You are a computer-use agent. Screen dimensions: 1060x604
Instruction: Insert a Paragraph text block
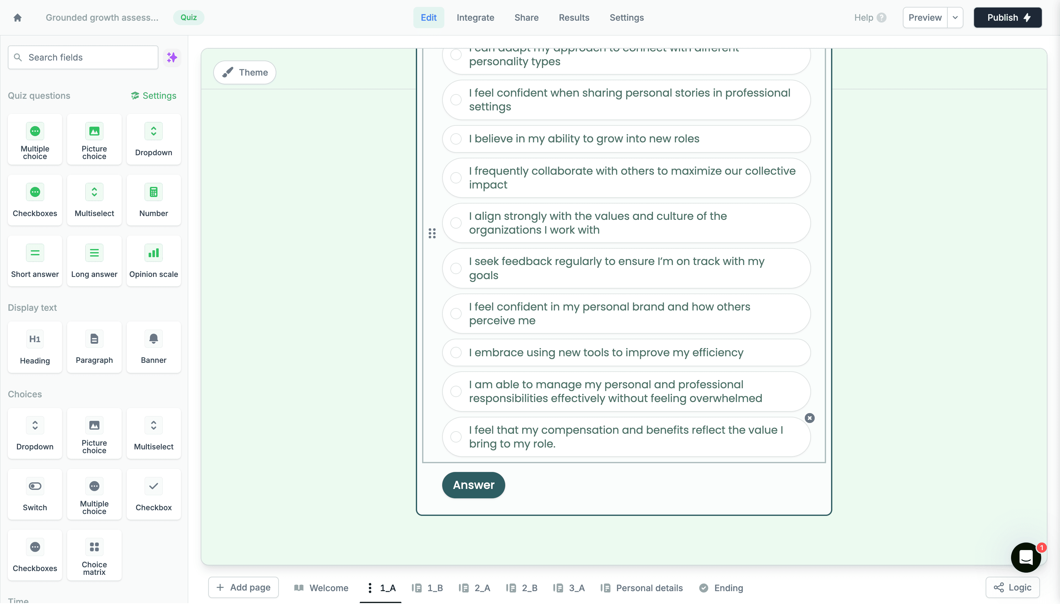point(94,348)
